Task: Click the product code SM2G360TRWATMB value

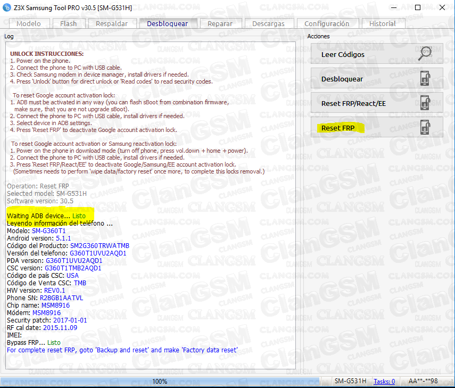Action: coord(100,246)
